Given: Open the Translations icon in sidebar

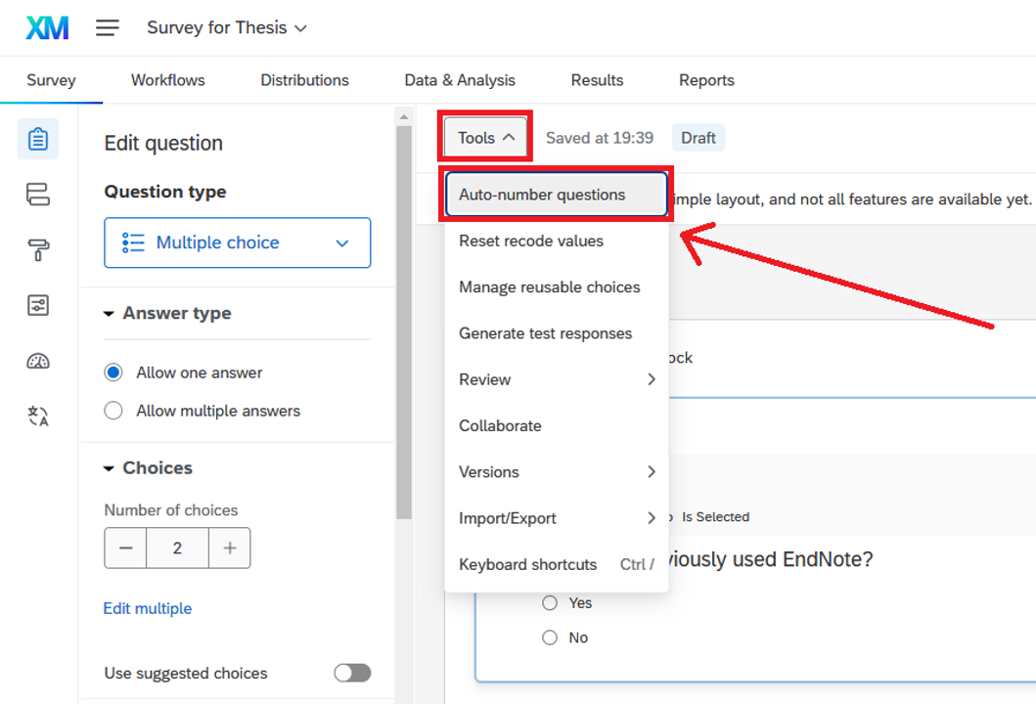Looking at the screenshot, I should pos(38,418).
